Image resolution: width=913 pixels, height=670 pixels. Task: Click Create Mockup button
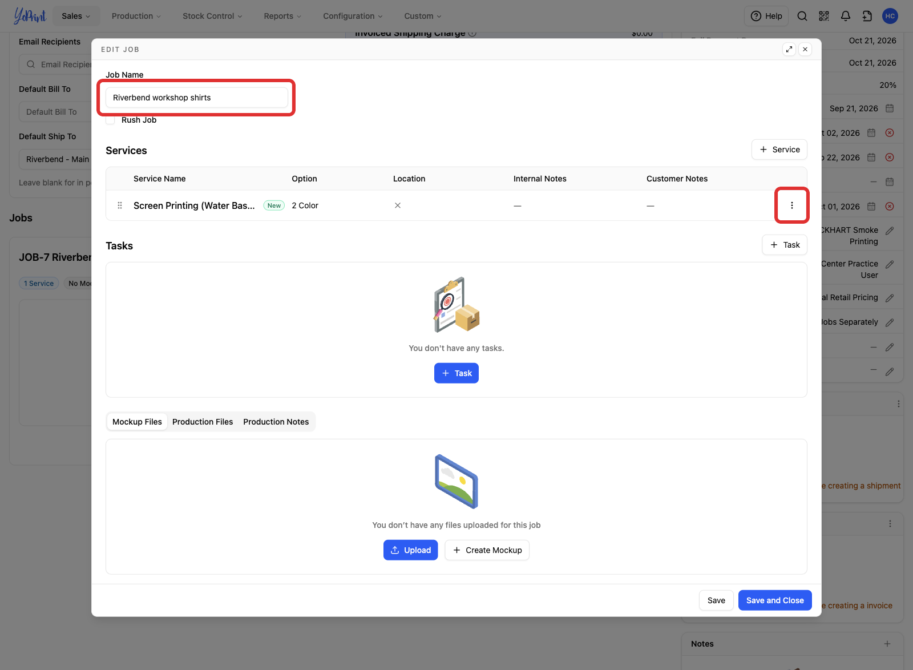[x=487, y=550]
